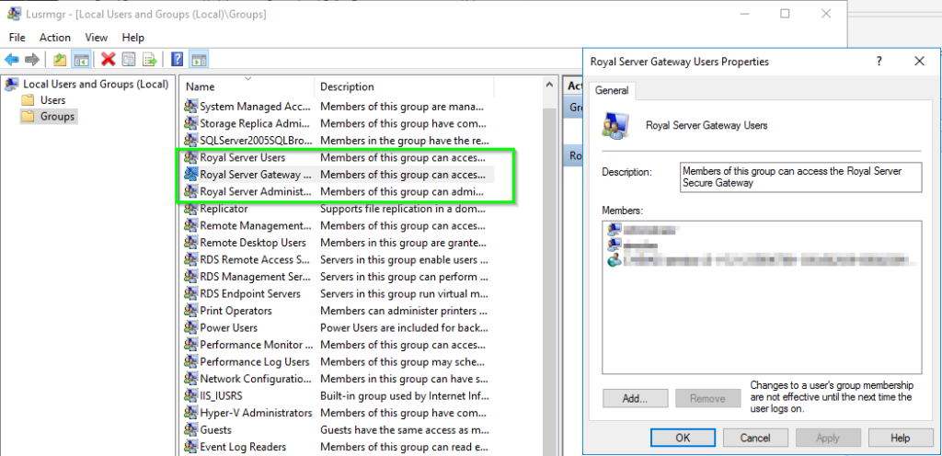
Task: Select the Network Configuratio... group row
Action: click(339, 379)
